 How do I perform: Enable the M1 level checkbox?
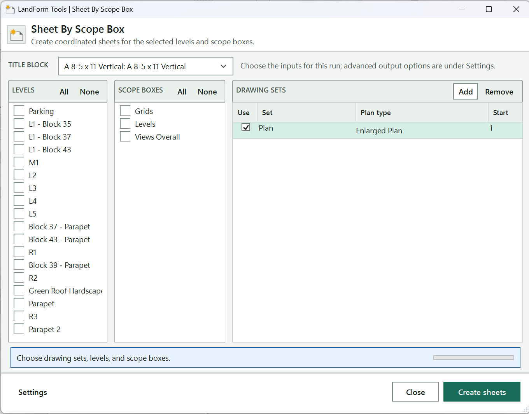tap(19, 162)
